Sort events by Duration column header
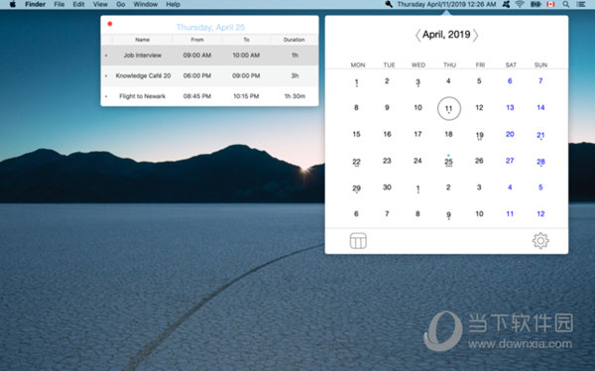The width and height of the screenshot is (595, 371). [x=295, y=40]
